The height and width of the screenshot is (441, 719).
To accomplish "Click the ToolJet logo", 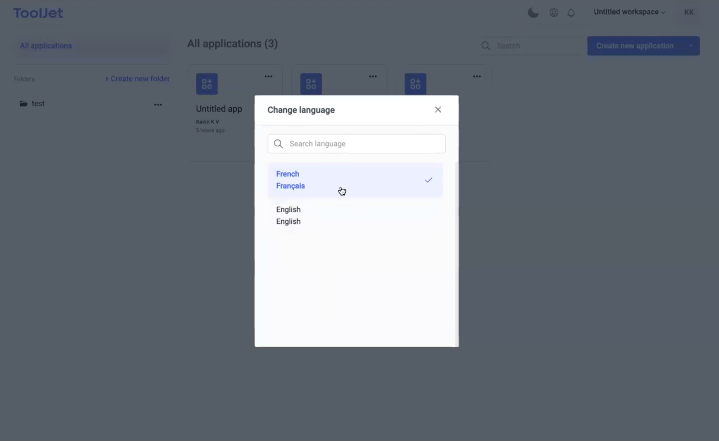I will (x=38, y=13).
